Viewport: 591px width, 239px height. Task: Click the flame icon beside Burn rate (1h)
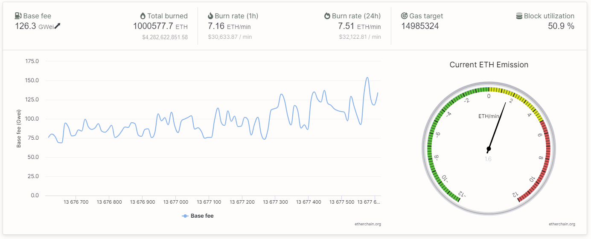click(x=210, y=16)
